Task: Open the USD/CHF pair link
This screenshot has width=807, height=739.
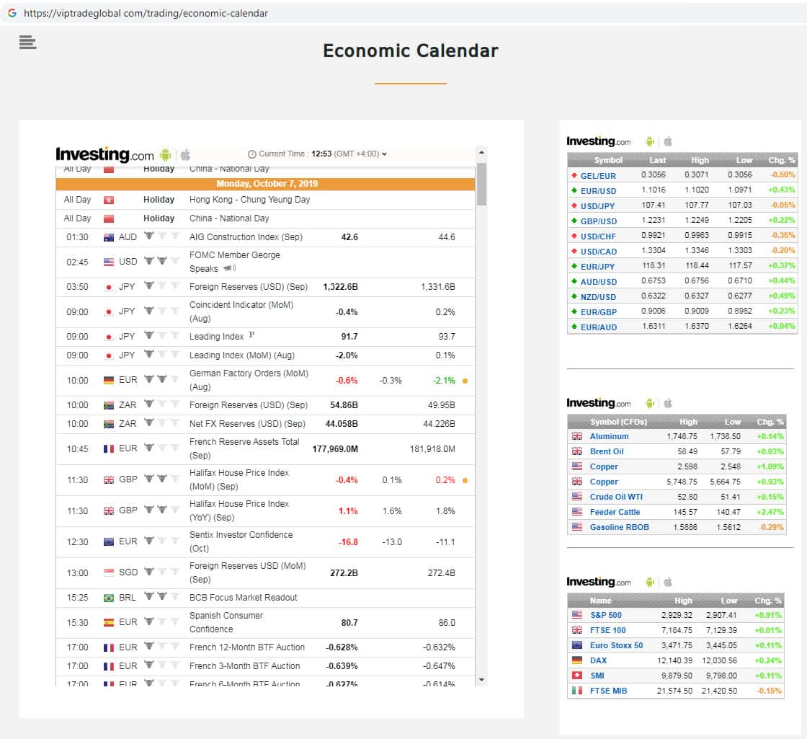Action: 598,236
